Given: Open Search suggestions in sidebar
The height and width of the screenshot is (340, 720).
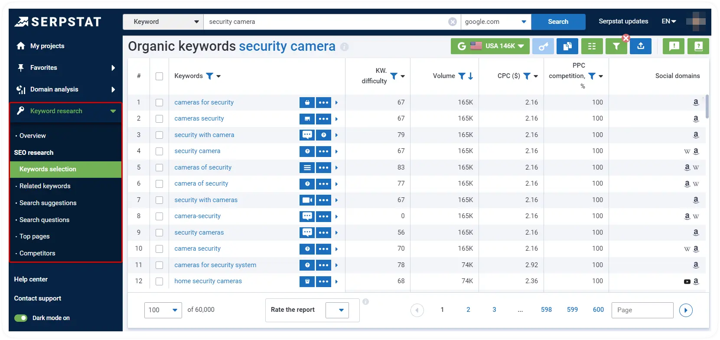Looking at the screenshot, I should point(48,203).
